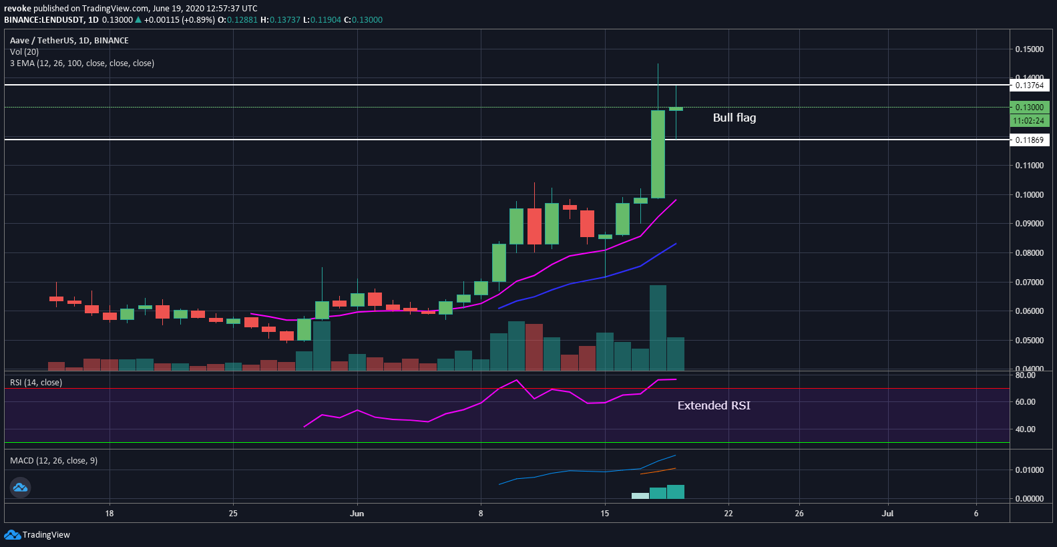The image size is (1057, 547).
Task: Click the tallest volume bar
Action: tap(658, 327)
